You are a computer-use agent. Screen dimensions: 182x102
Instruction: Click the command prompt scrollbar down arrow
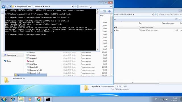point(97,49)
